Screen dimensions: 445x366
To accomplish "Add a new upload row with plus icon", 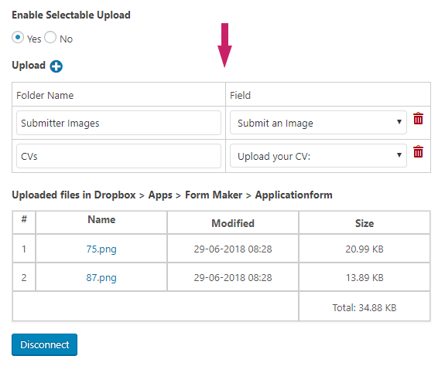I will click(x=56, y=66).
